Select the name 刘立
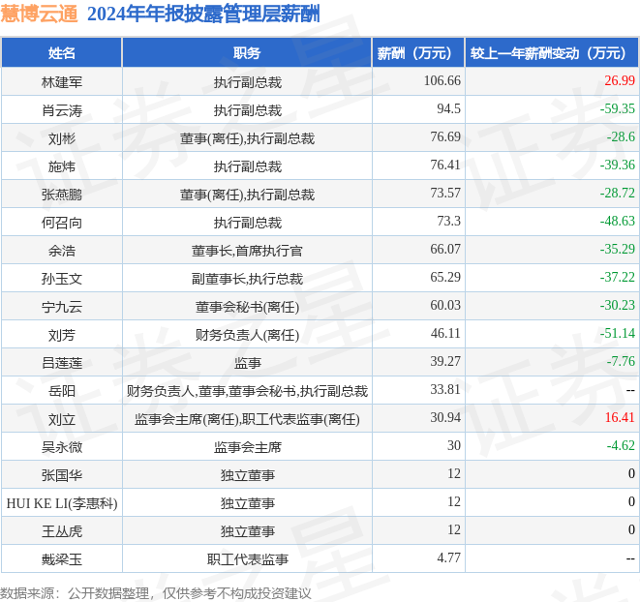 (62, 419)
